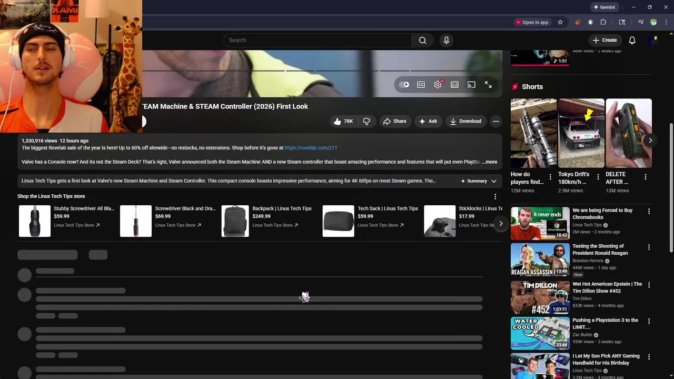Enter full screen mode
674x379 pixels.
click(488, 85)
